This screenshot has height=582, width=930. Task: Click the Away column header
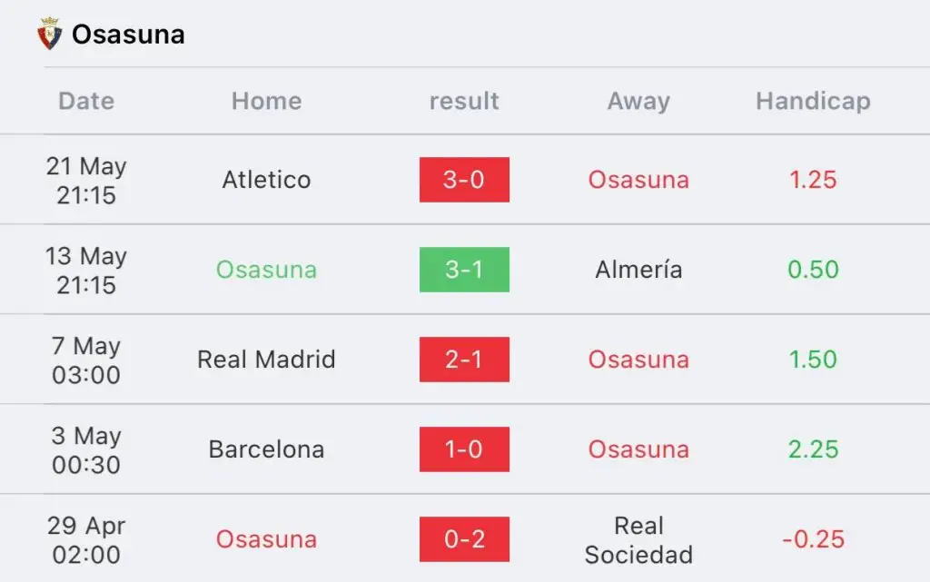coord(638,101)
